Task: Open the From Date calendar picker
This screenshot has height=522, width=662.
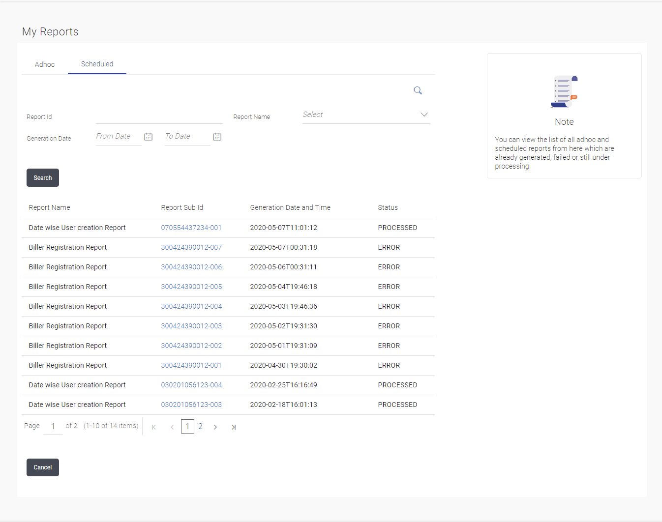Action: coord(149,137)
